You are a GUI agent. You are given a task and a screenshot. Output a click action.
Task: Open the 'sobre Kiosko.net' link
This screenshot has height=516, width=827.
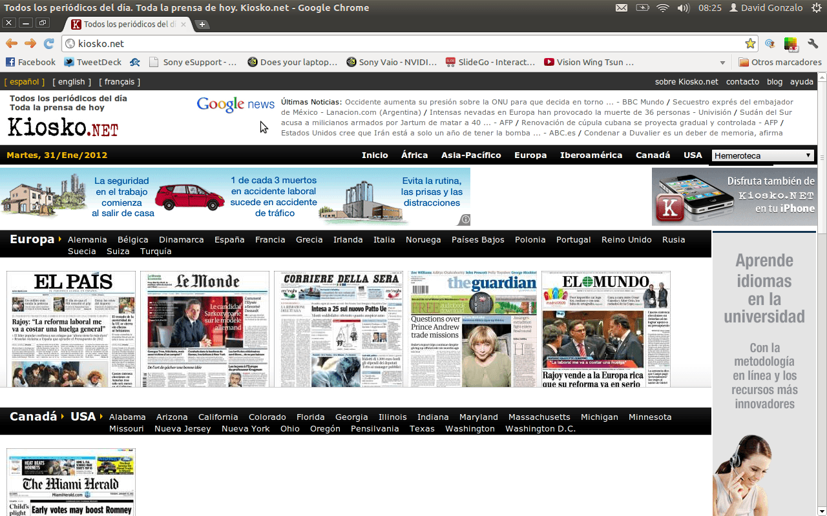(x=686, y=82)
